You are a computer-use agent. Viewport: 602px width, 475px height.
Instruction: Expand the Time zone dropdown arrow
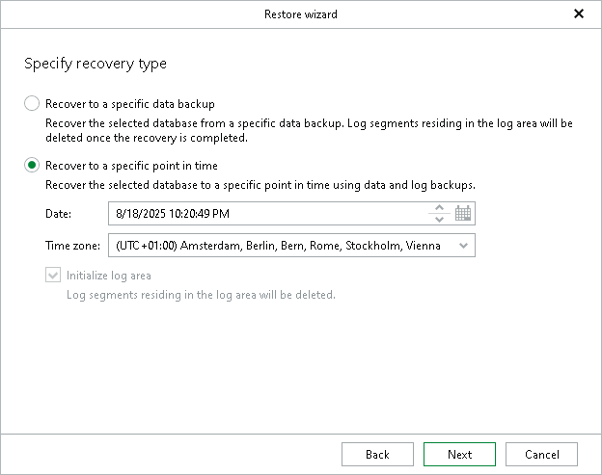(x=464, y=246)
